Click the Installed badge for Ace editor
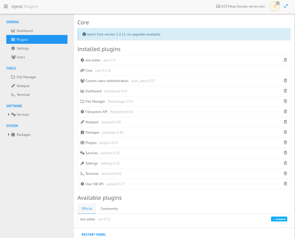The width and height of the screenshot is (295, 238). [279, 219]
